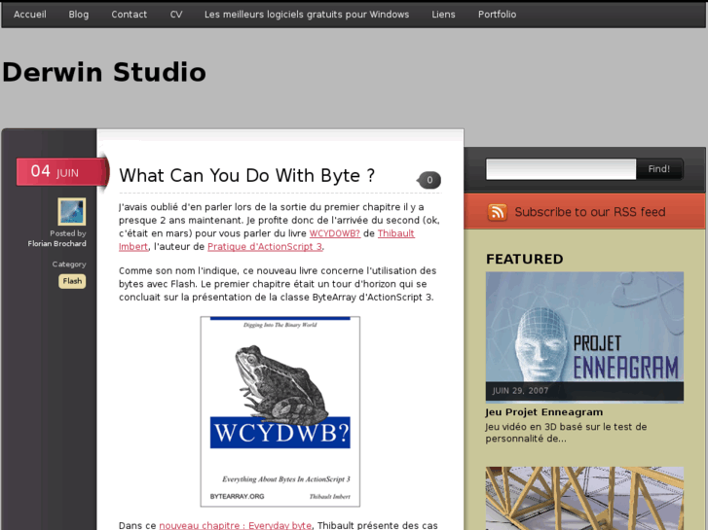Open the WCYDWB? book link
The image size is (708, 530).
click(335, 233)
